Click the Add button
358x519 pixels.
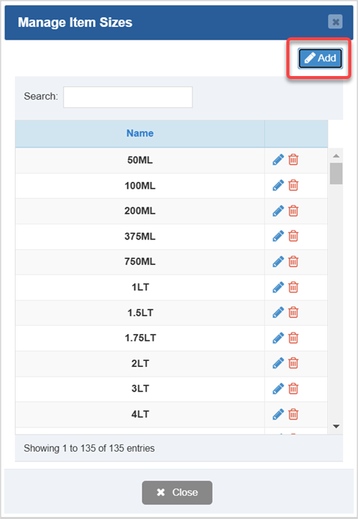point(320,58)
